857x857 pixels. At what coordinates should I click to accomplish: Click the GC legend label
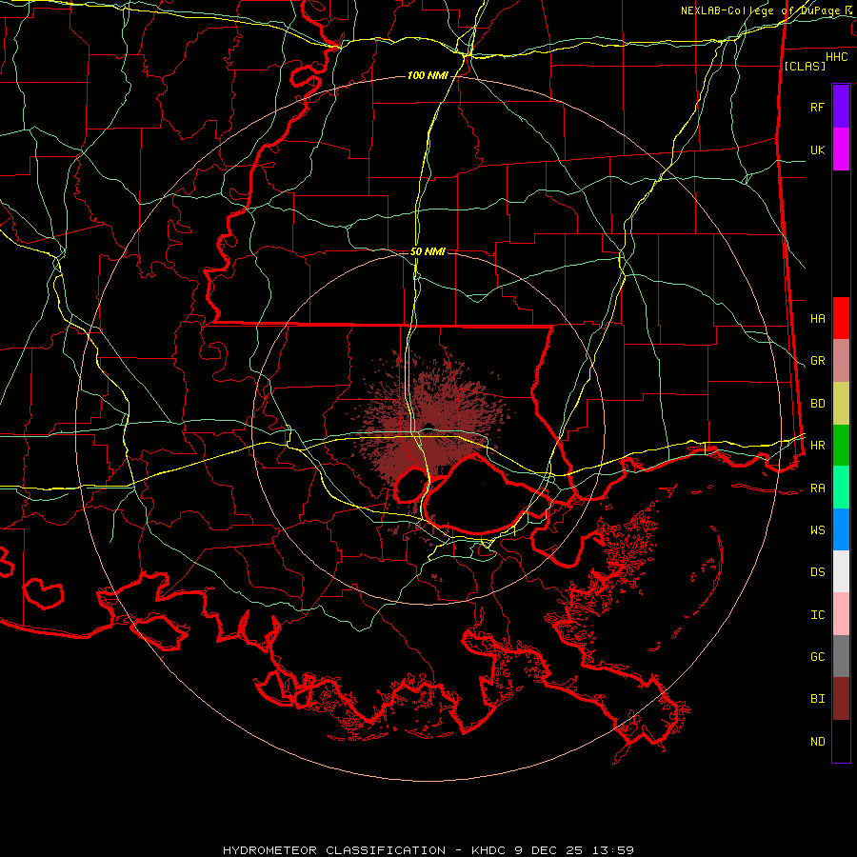point(818,657)
